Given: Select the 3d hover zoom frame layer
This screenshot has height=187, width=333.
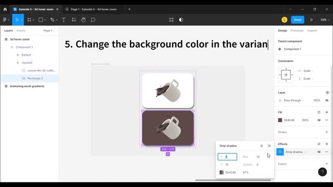Looking at the screenshot, I should (20, 39).
